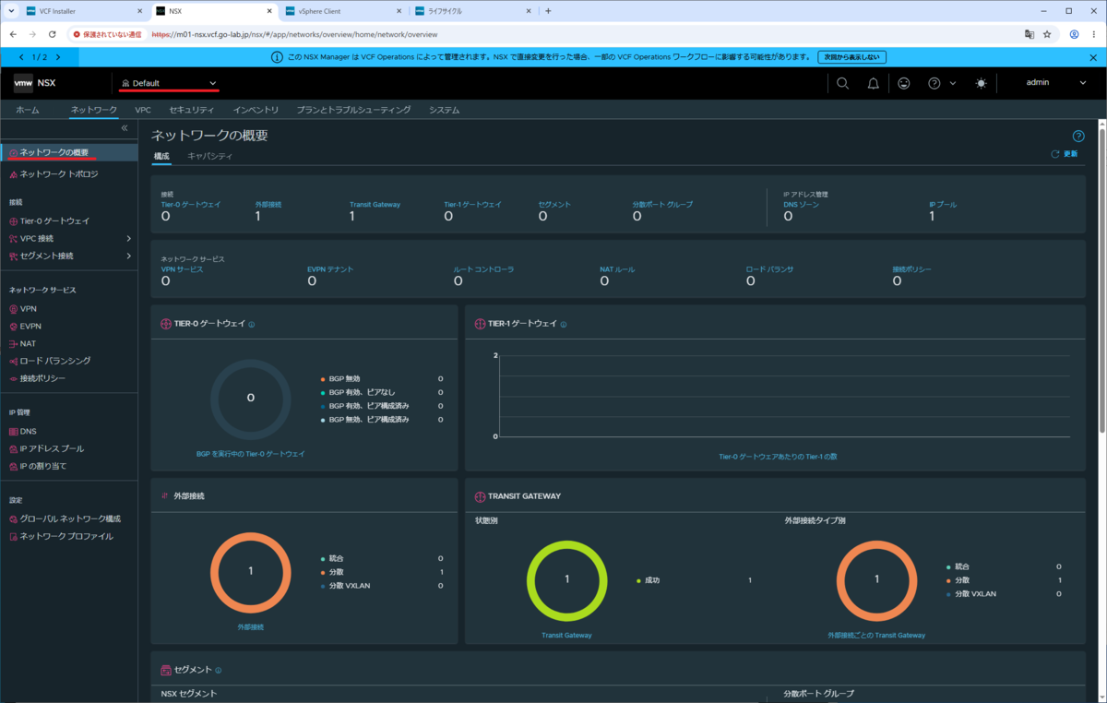The image size is (1107, 703).
Task: Collapse the left sidebar with double-chevron
Action: 125,128
